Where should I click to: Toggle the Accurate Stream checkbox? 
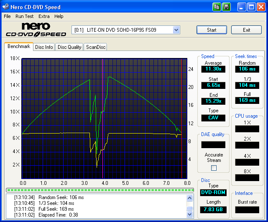coord(214,168)
